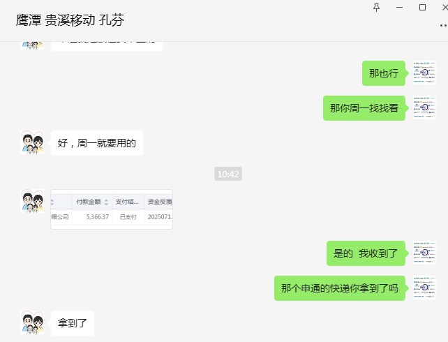This screenshot has width=448, height=342.
Task: Open the payment amount screenshot image
Action: click(x=112, y=209)
